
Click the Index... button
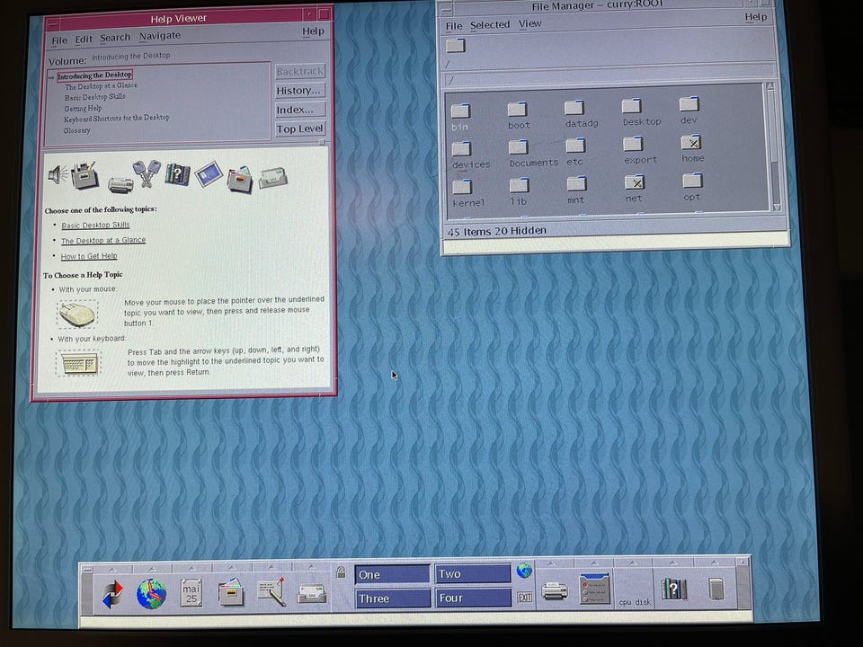[300, 110]
